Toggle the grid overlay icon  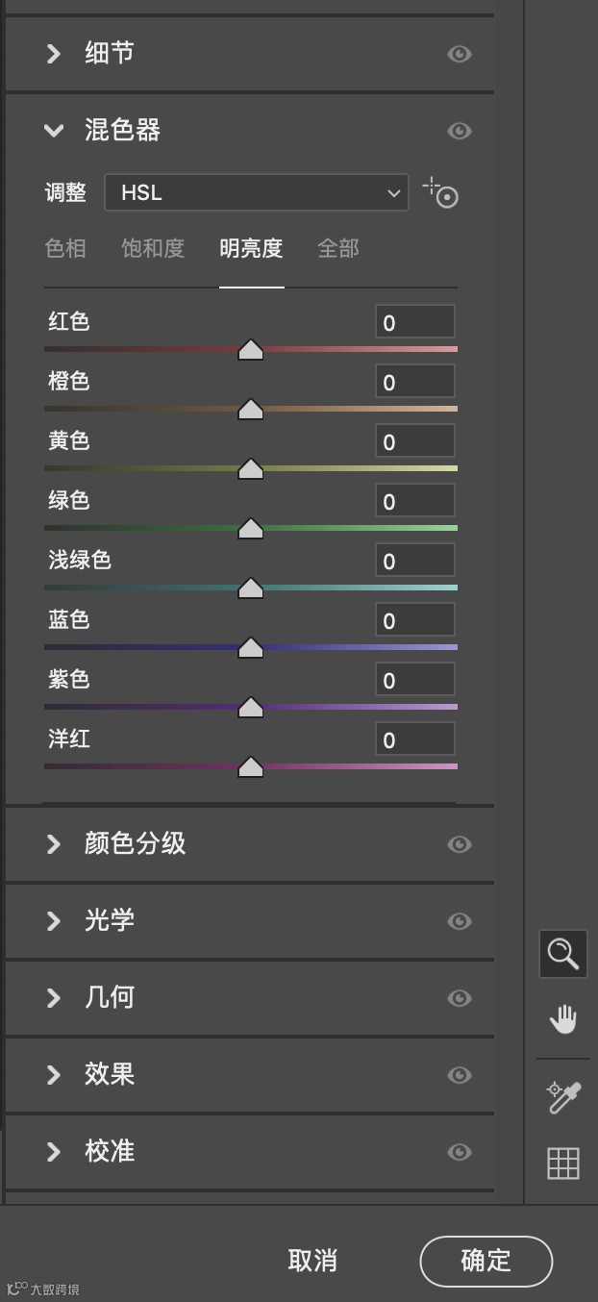562,1164
